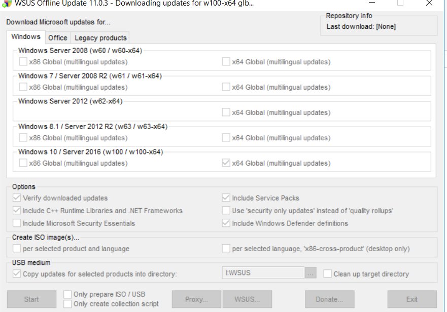Check Windows 10 x86 Global updates
Image resolution: width=447 pixels, height=312 pixels.
point(23,163)
